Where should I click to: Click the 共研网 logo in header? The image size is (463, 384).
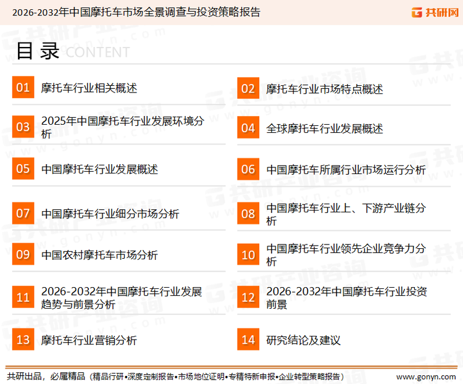[435, 12]
